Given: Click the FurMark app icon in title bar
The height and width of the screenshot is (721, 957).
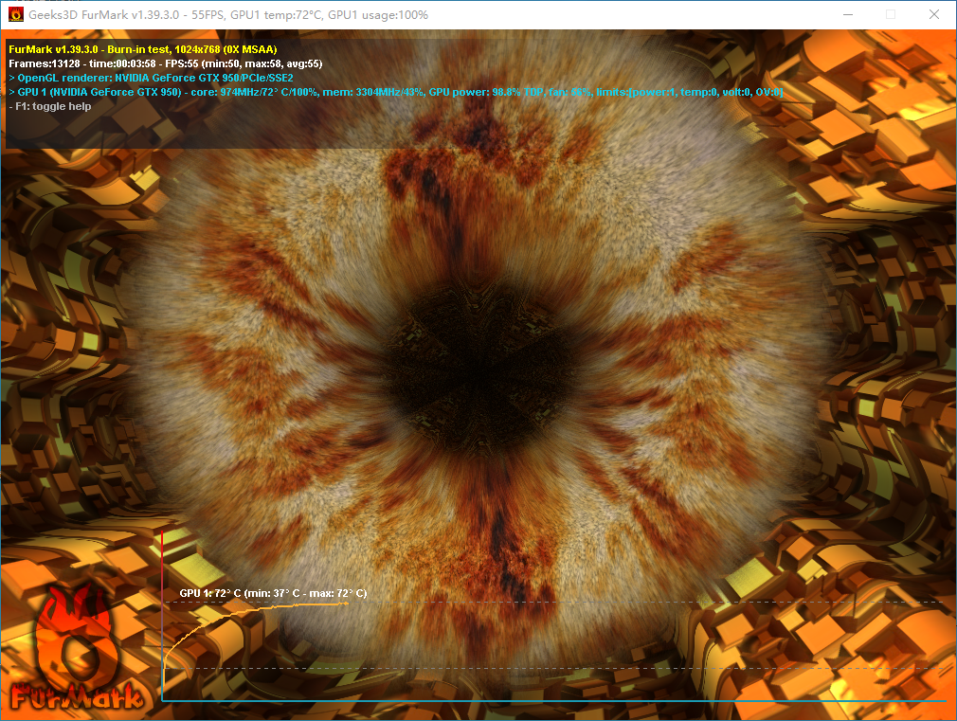Looking at the screenshot, I should 16,15.
